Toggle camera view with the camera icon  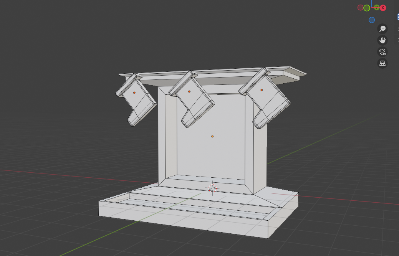[382, 52]
